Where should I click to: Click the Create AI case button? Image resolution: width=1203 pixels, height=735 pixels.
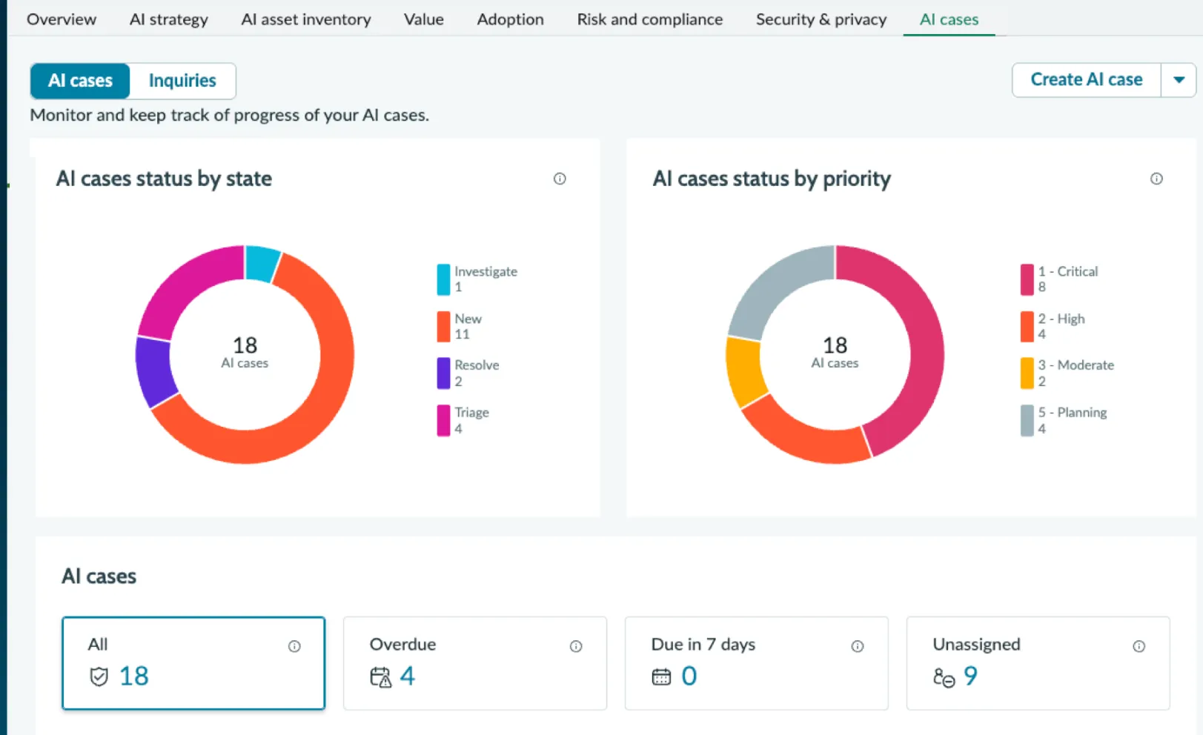pyautogui.click(x=1087, y=80)
